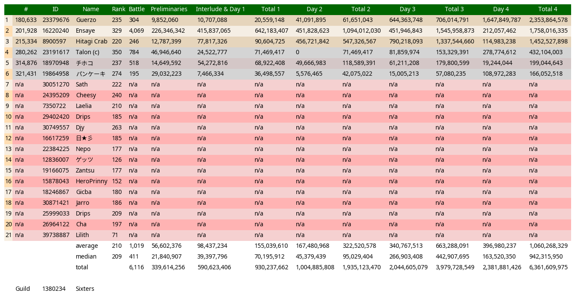Image resolution: width=575 pixels, height=299 pixels.
Task: Click Total 4 value '166,052,518'
Action: pyautogui.click(x=546, y=74)
